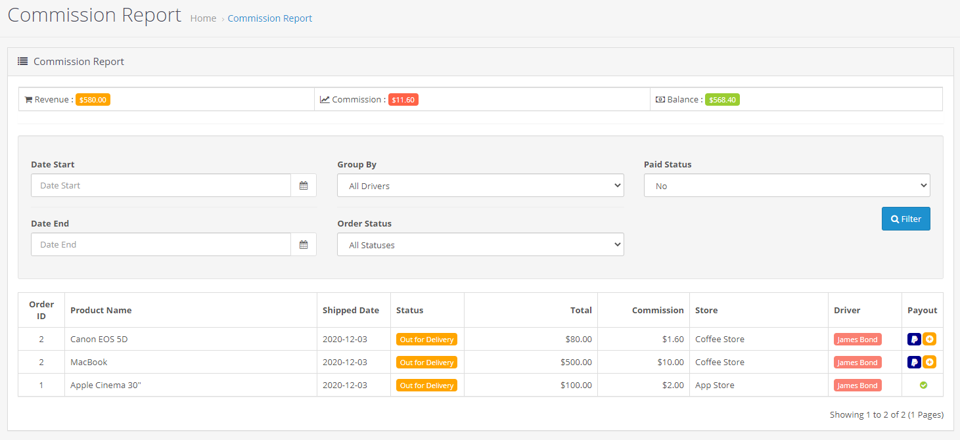Click the money icon beside Balance
This screenshot has width=960, height=440.
(660, 100)
